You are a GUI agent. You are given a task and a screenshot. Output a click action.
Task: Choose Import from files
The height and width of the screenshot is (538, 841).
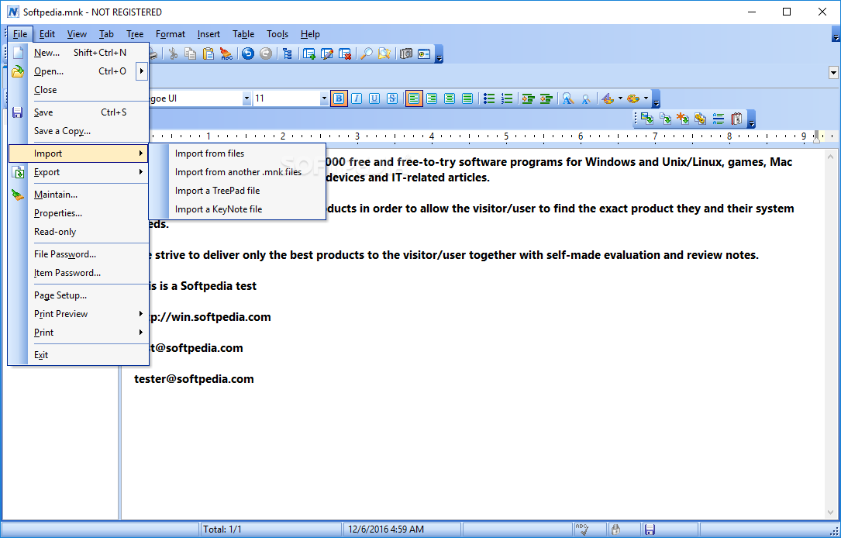tap(237, 153)
